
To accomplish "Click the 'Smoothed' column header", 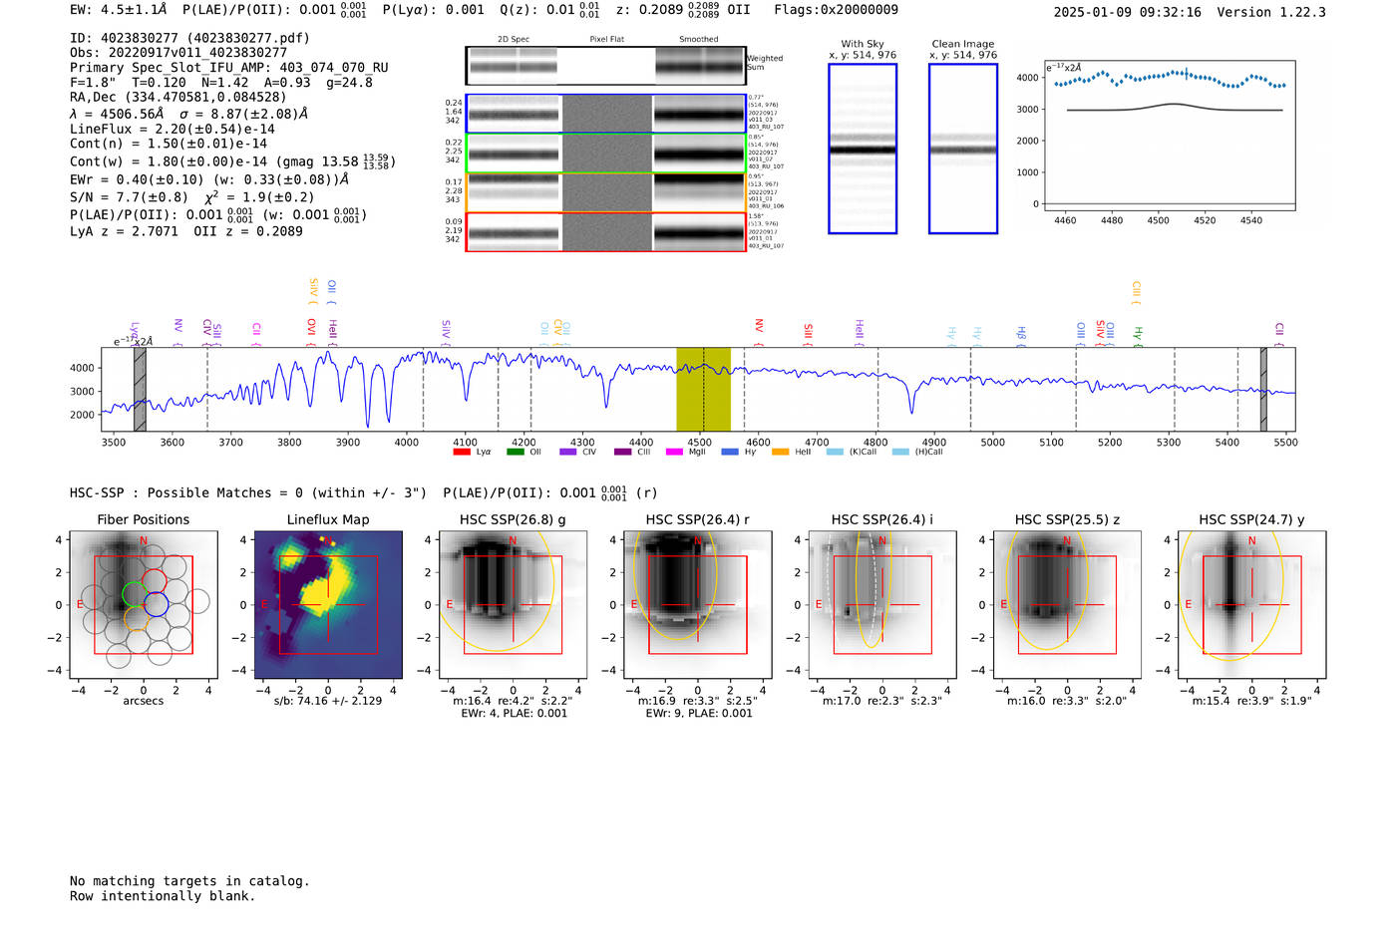I will 699,40.
